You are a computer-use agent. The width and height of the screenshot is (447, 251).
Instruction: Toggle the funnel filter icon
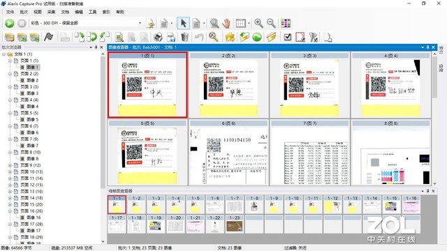(x=314, y=37)
